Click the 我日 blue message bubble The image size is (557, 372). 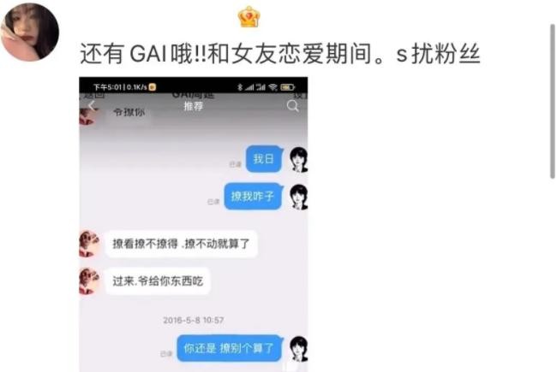[264, 159]
